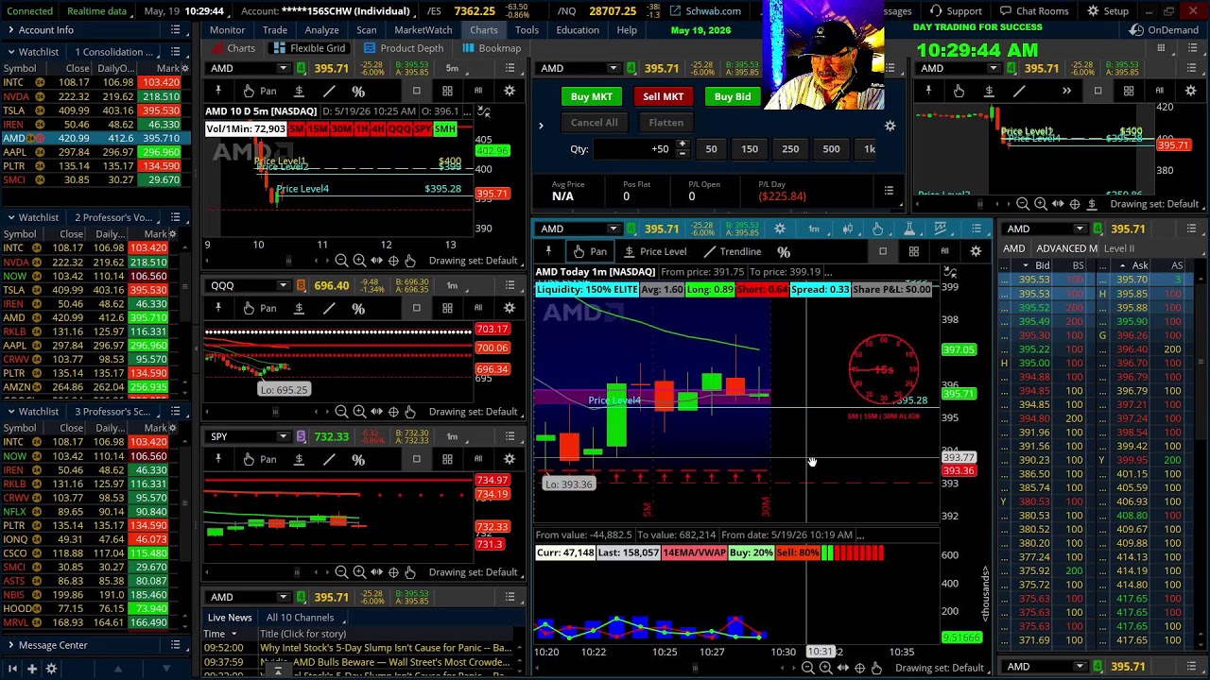Expand the Account Info section

(x=11, y=30)
